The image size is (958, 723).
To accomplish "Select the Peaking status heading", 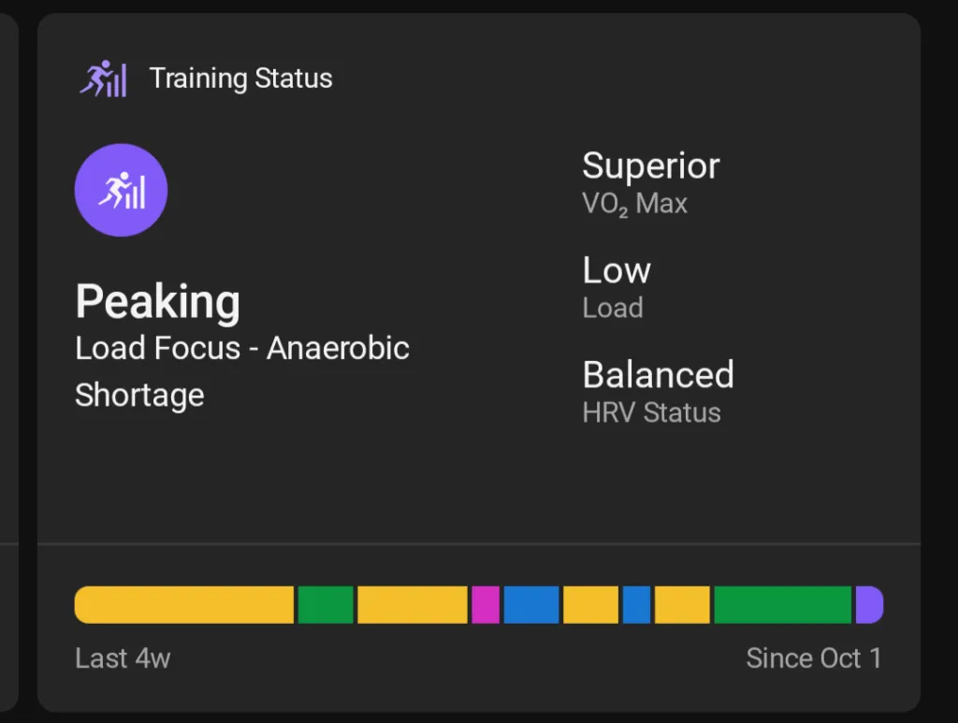I will 157,302.
